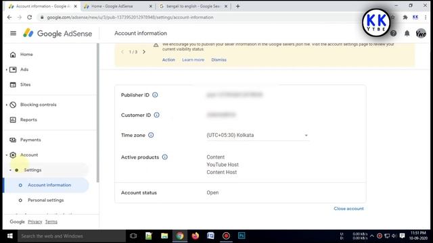
Task: Open the AdSense hamburger main menu
Action: pos(13,33)
